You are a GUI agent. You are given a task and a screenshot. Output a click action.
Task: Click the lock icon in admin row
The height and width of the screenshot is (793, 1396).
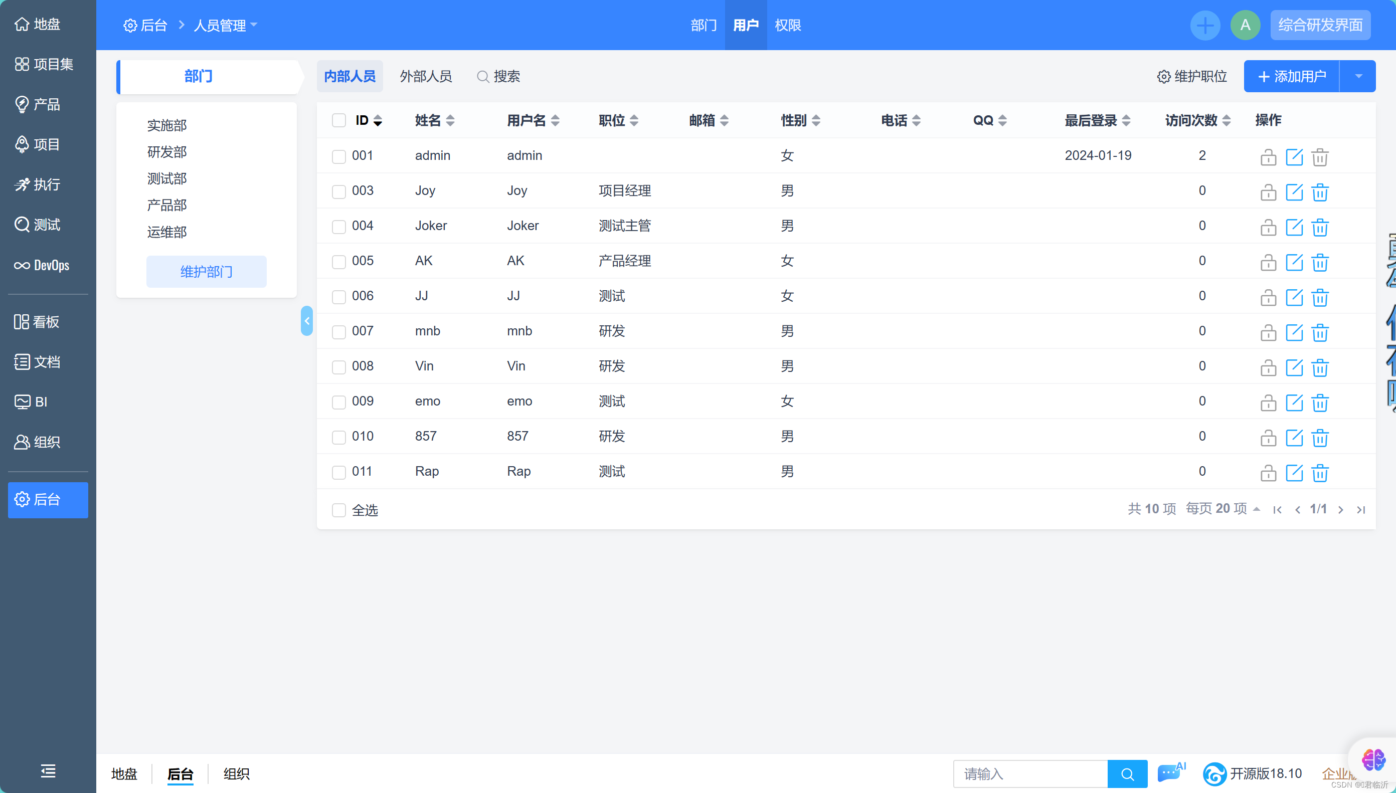[1268, 157]
